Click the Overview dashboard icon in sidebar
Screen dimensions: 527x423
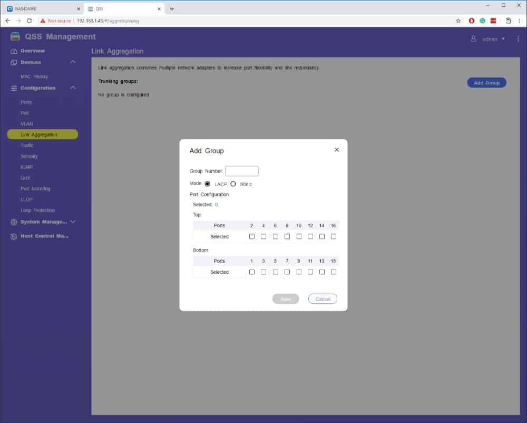coord(14,51)
